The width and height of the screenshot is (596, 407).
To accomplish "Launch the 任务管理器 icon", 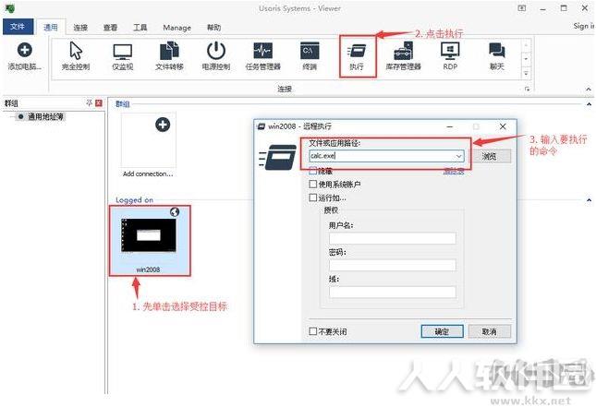I will click(263, 51).
